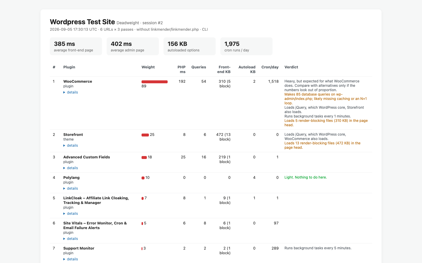Expand Site Vitals details

pyautogui.click(x=71, y=239)
